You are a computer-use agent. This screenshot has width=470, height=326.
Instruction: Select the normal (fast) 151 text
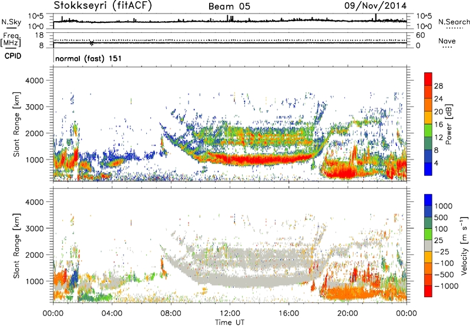pos(89,58)
